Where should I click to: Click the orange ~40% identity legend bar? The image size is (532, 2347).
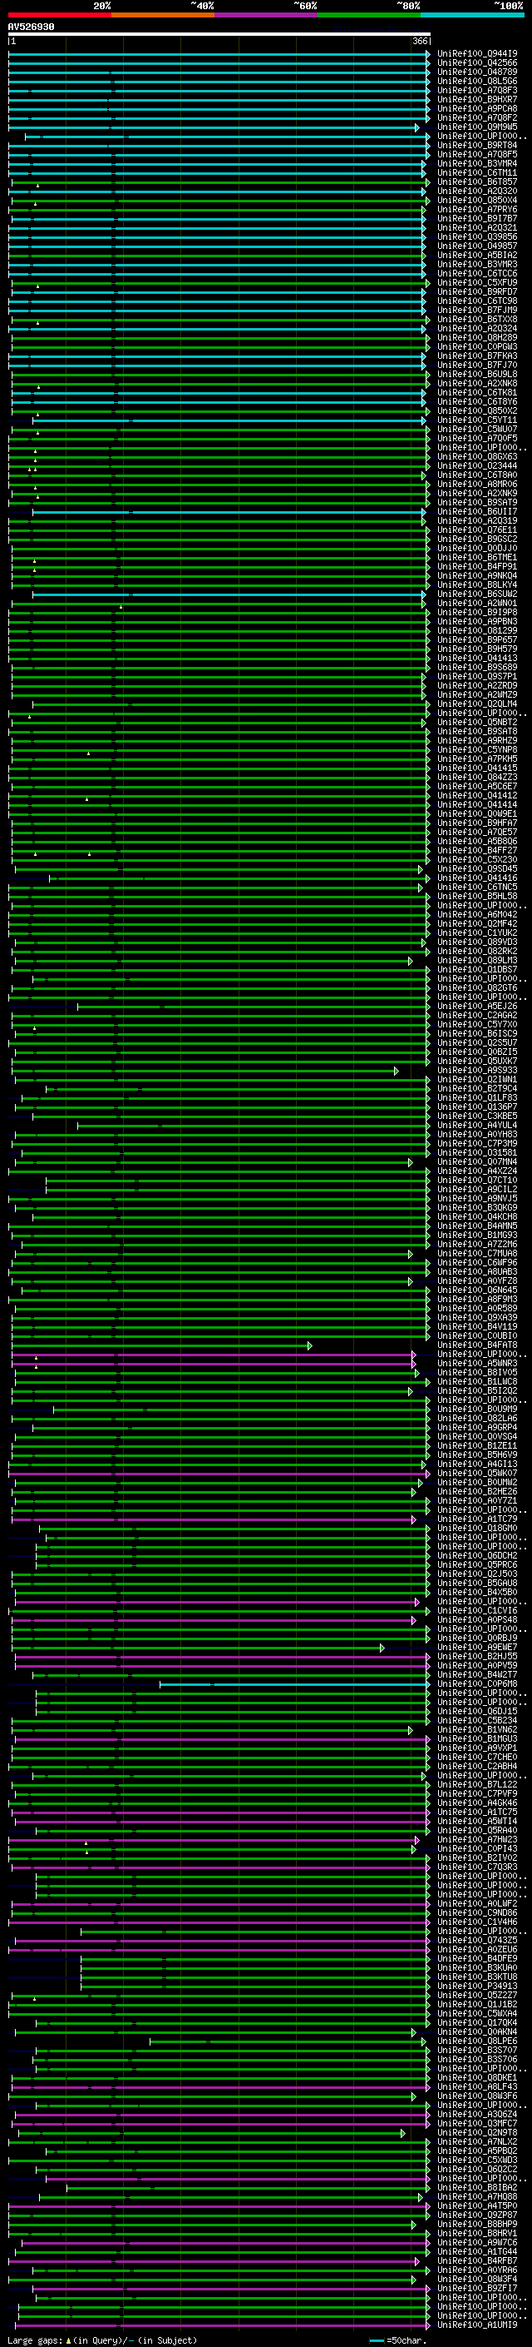click(x=163, y=15)
